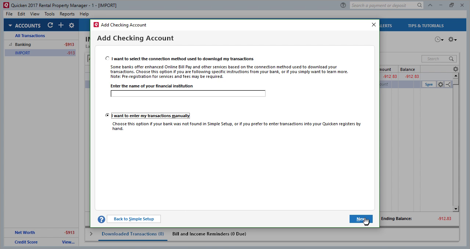470x249 pixels.
Task: Open the account bar settings gear
Action: [72, 25]
